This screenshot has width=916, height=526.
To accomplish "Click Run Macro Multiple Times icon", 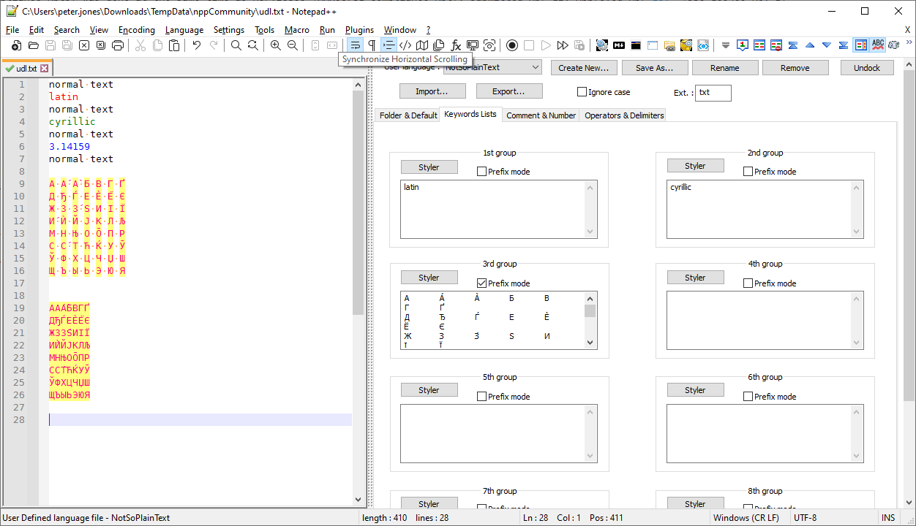I will point(563,45).
